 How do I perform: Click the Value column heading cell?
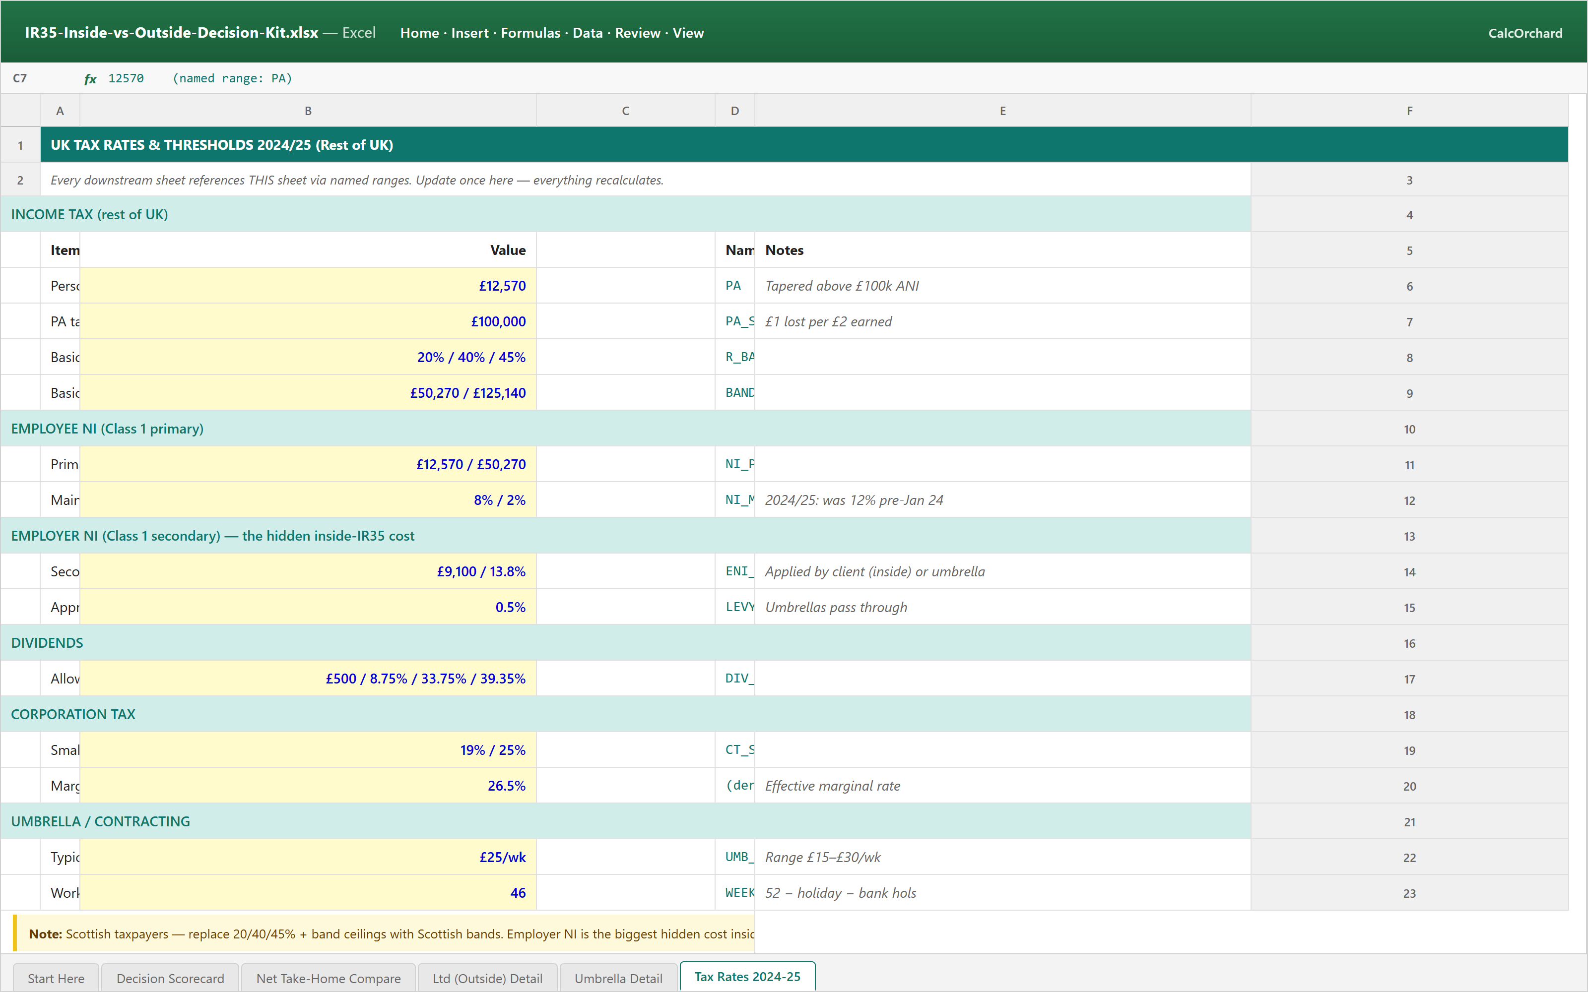pyautogui.click(x=308, y=250)
